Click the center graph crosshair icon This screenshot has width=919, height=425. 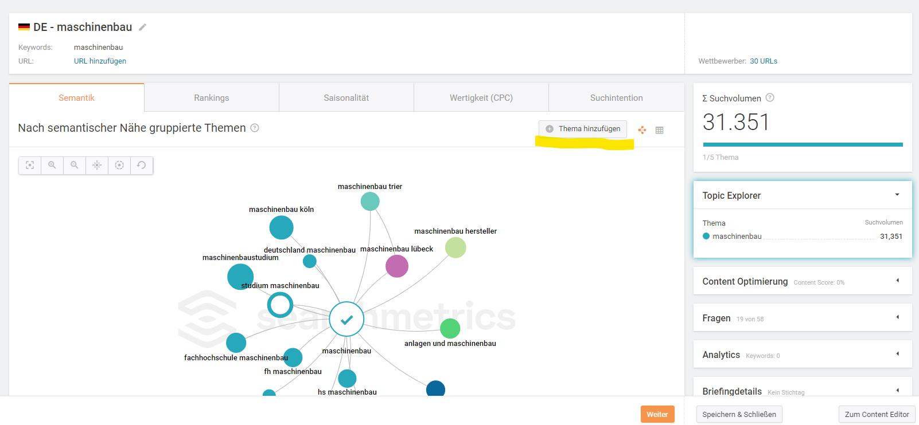point(97,165)
